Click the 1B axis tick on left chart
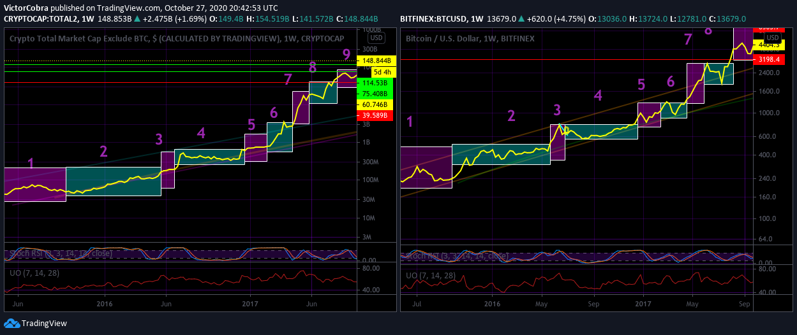 pyautogui.click(x=368, y=143)
